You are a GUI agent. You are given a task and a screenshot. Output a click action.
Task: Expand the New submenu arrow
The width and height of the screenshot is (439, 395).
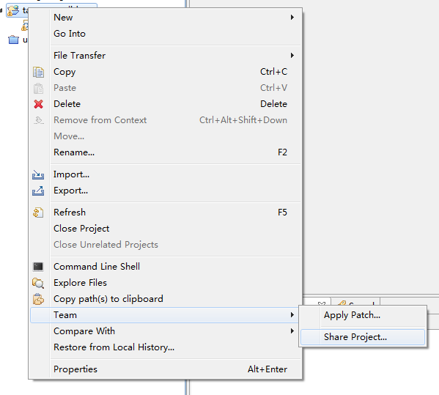[x=292, y=18]
